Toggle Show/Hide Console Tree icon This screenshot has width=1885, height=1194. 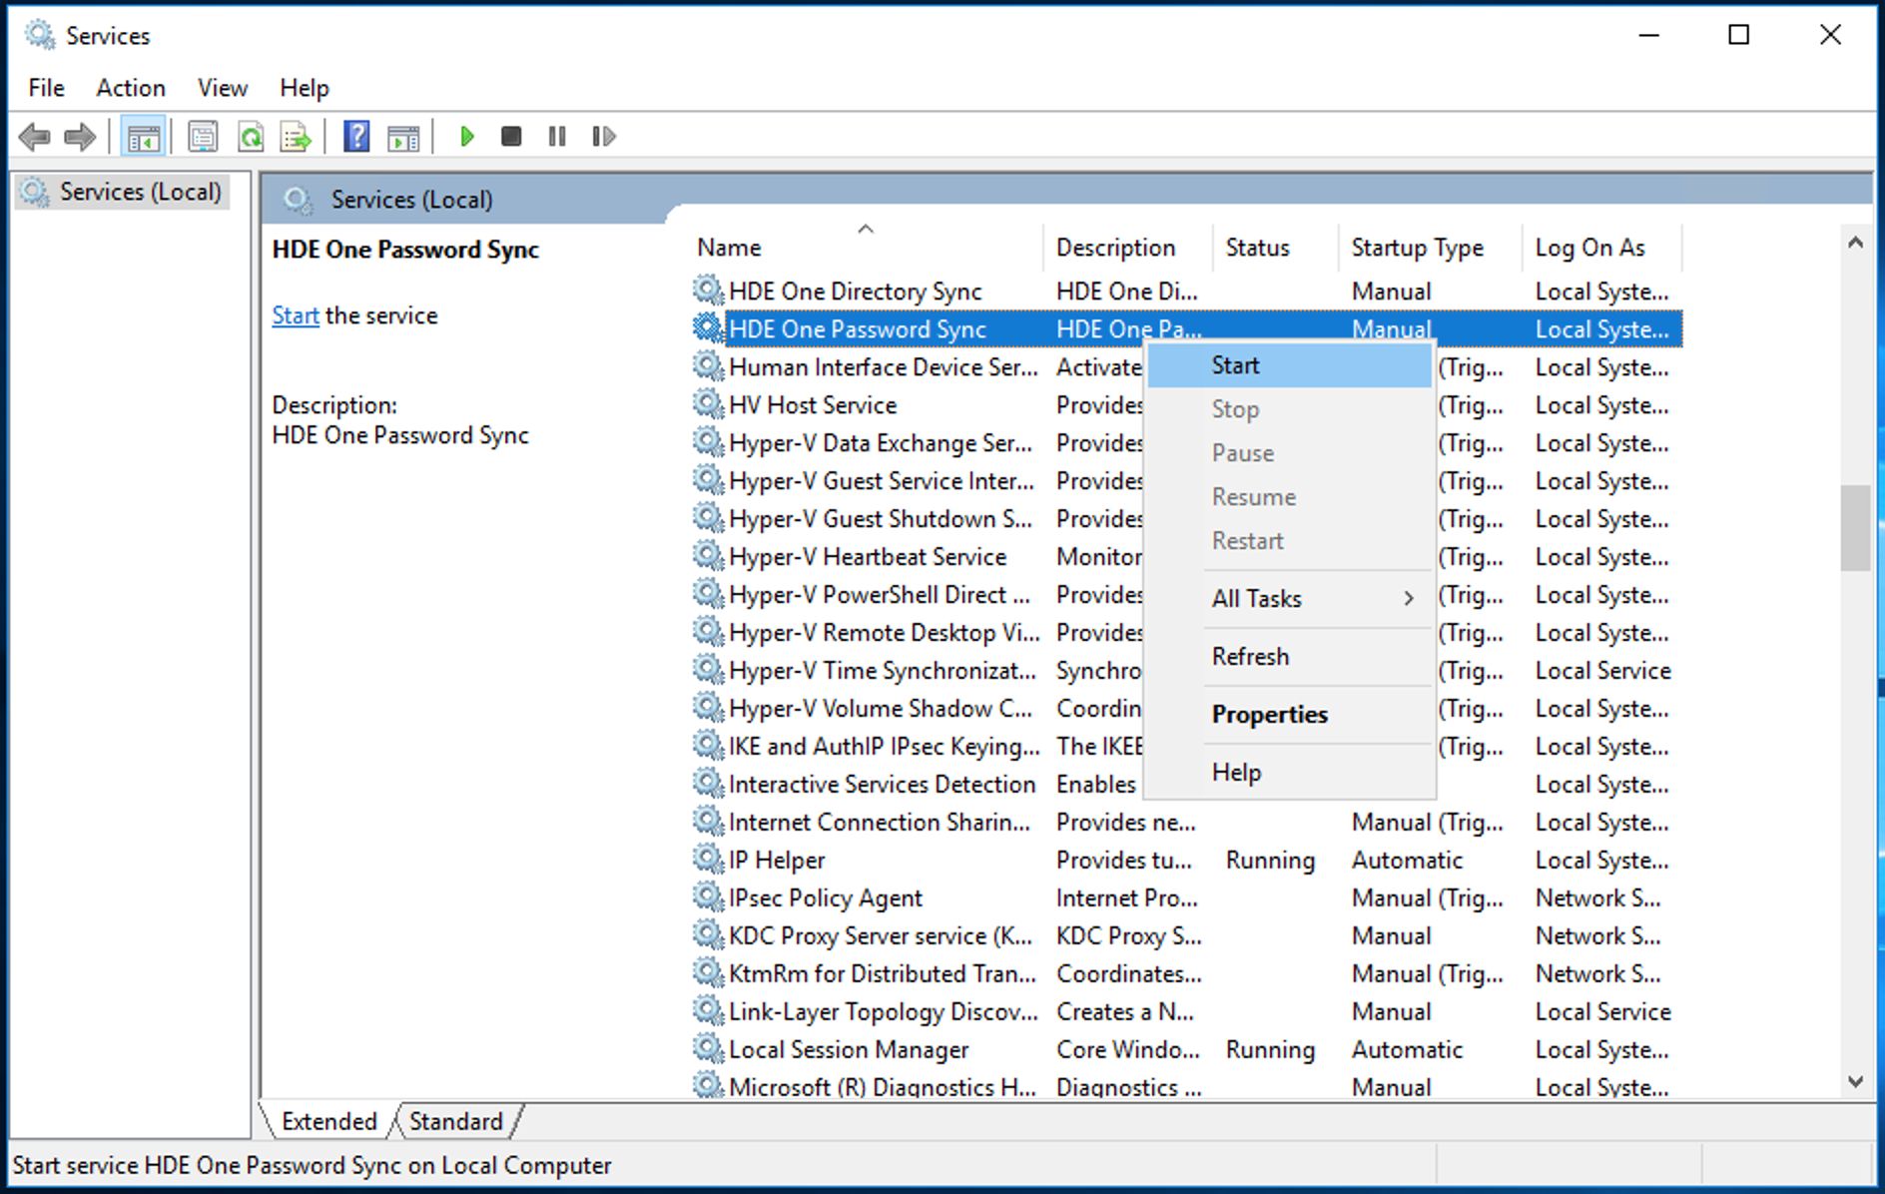[143, 137]
